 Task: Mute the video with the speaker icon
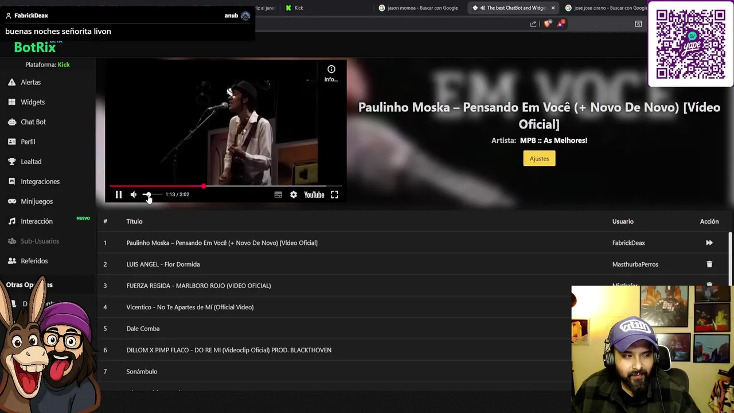(x=134, y=194)
